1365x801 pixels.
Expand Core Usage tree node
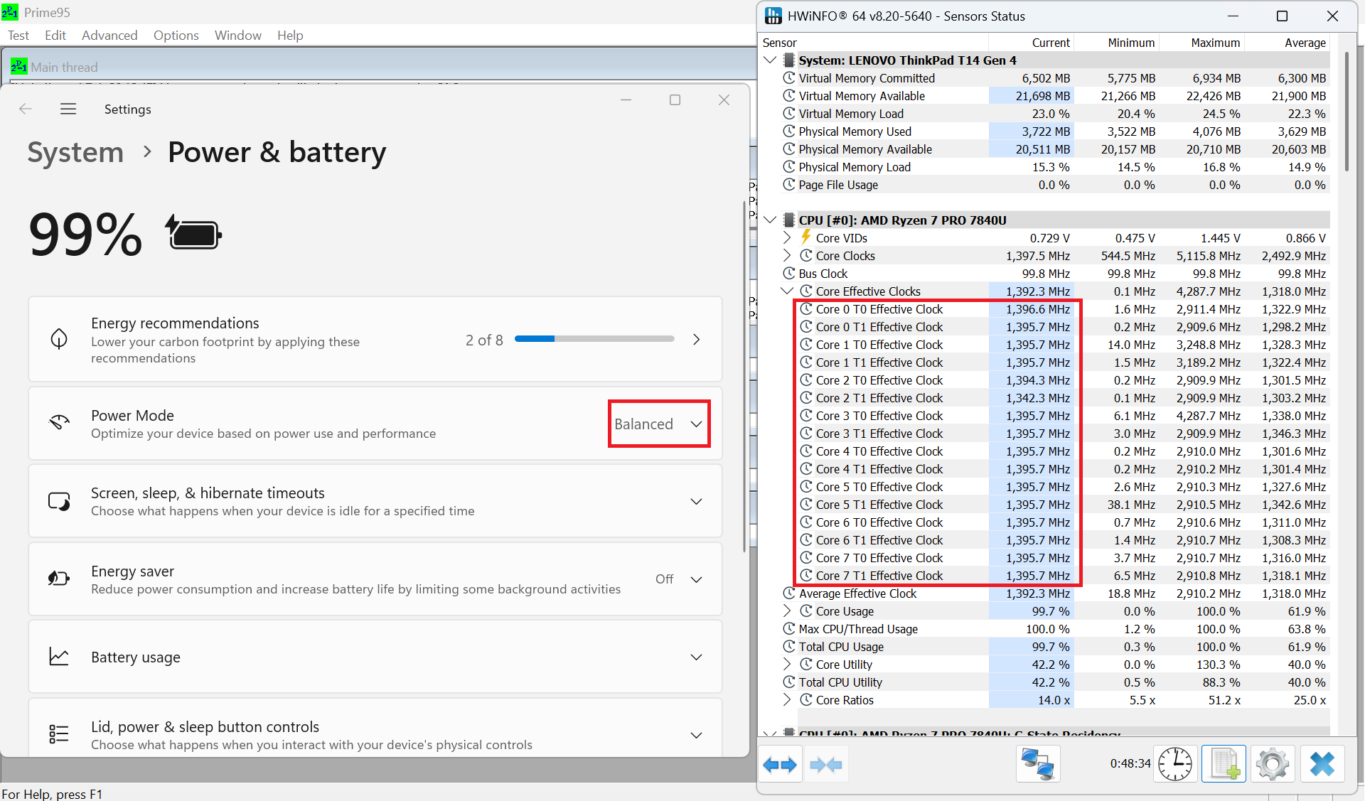click(787, 611)
